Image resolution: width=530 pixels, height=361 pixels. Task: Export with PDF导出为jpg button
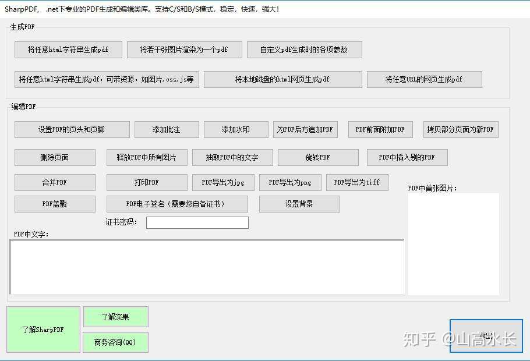[223, 182]
